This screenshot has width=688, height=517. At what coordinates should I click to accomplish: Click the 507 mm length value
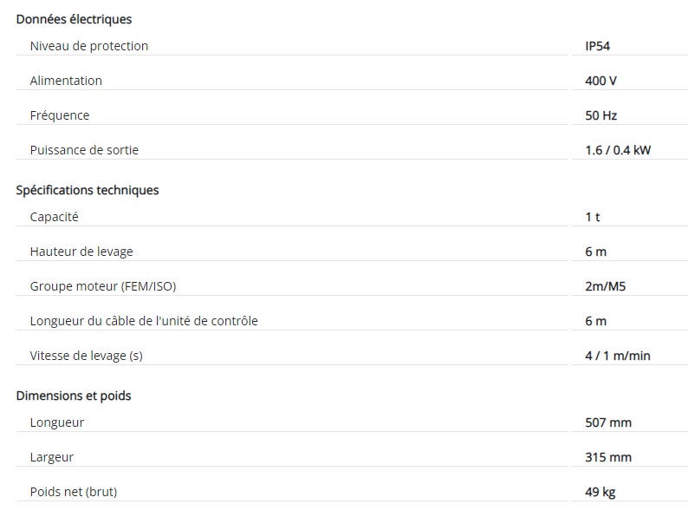(608, 422)
